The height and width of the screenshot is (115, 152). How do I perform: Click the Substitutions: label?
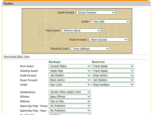click(x=28, y=92)
